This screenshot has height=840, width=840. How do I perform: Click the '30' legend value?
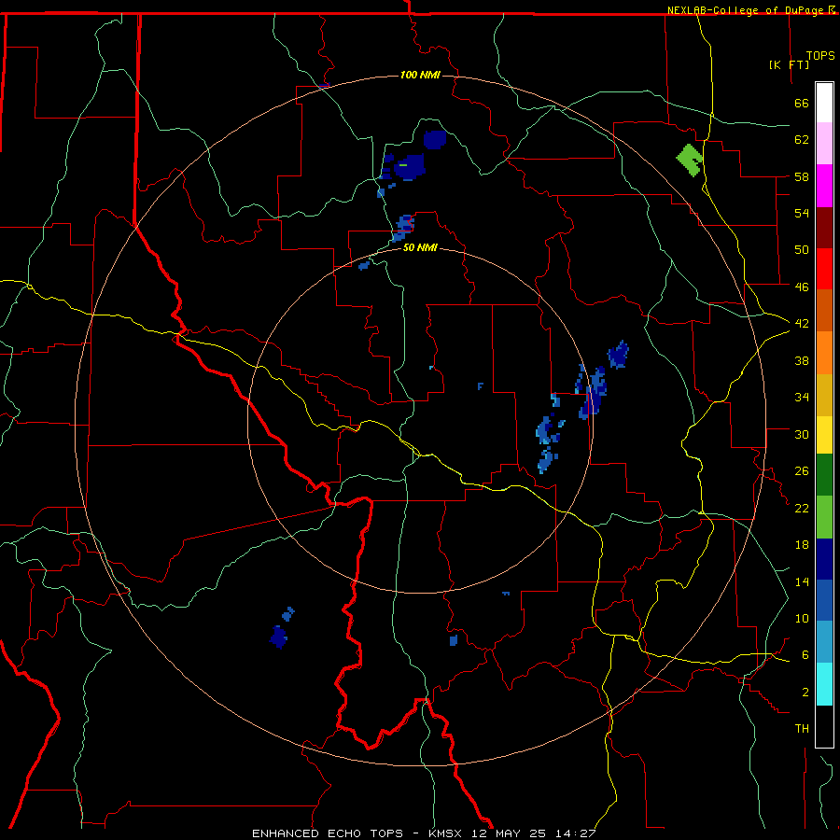click(x=802, y=434)
